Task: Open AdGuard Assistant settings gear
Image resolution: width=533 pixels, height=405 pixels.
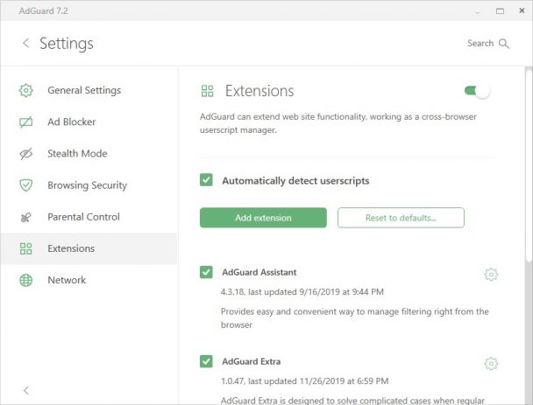Action: coord(491,274)
